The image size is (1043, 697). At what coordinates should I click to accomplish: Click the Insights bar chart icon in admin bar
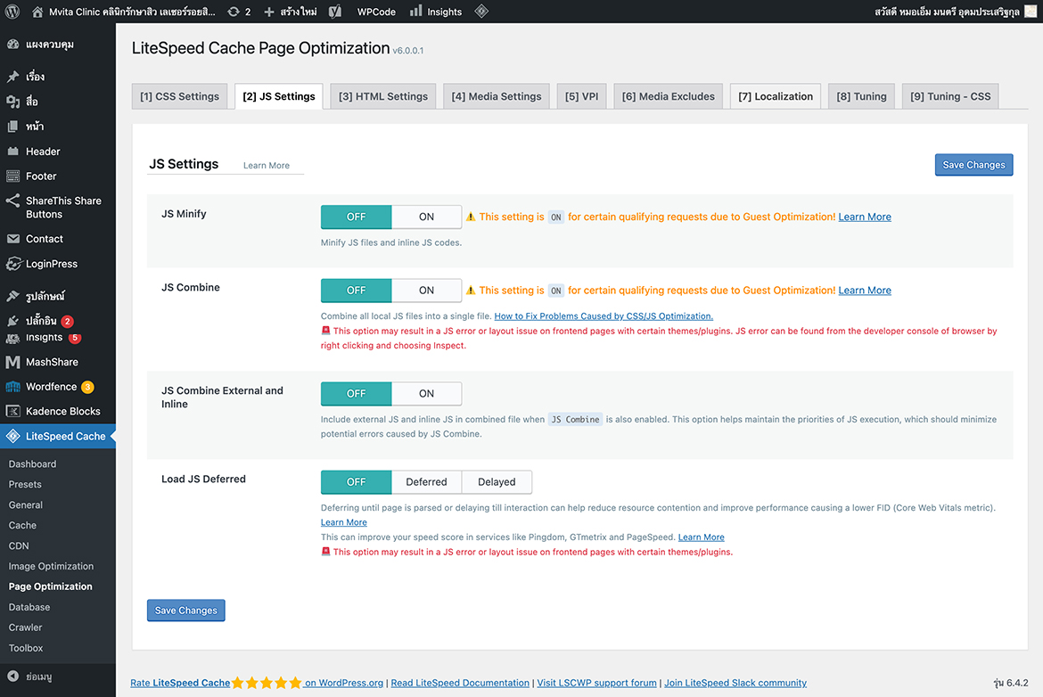(415, 11)
